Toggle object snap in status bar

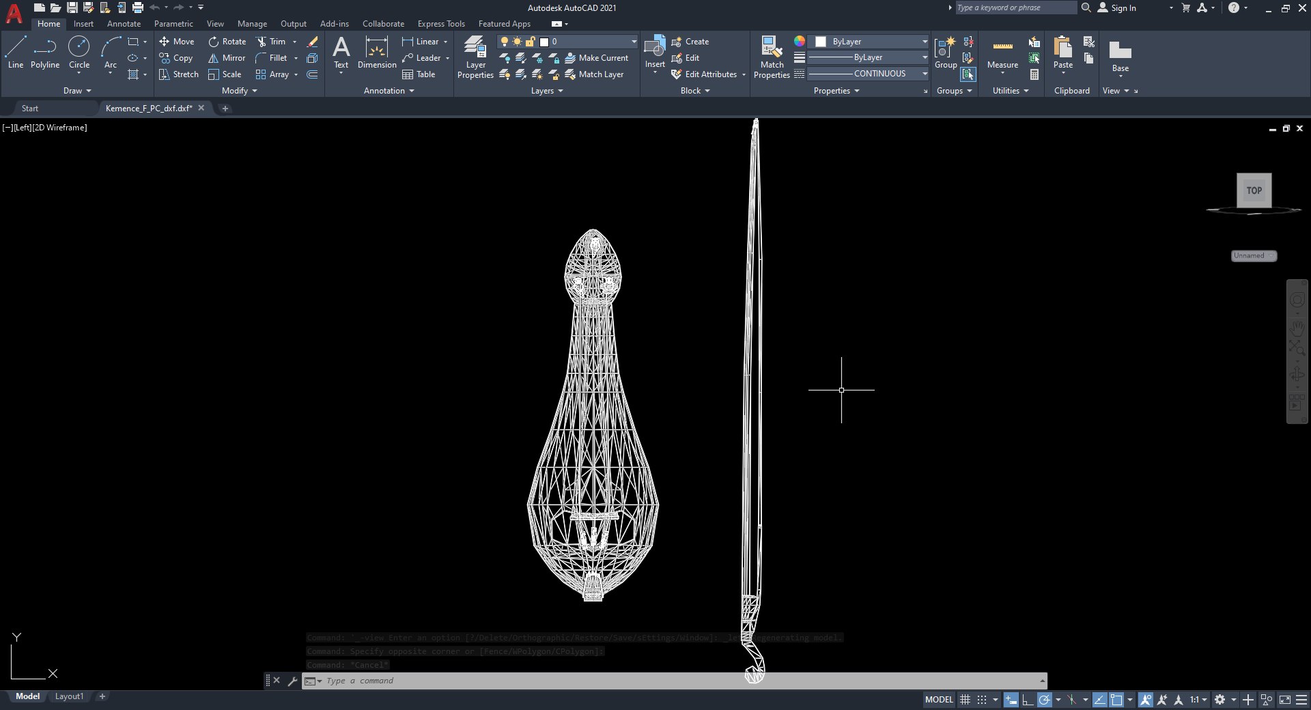(1116, 700)
